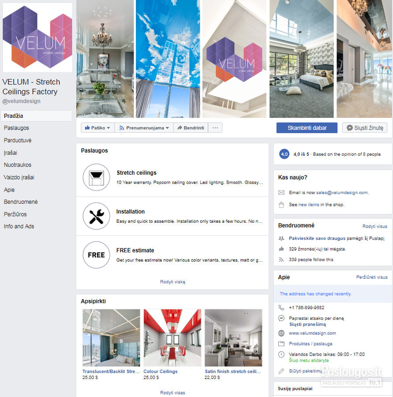393x397 pixels.
Task: Click the VELUM profile logo picture
Action: 37,37
